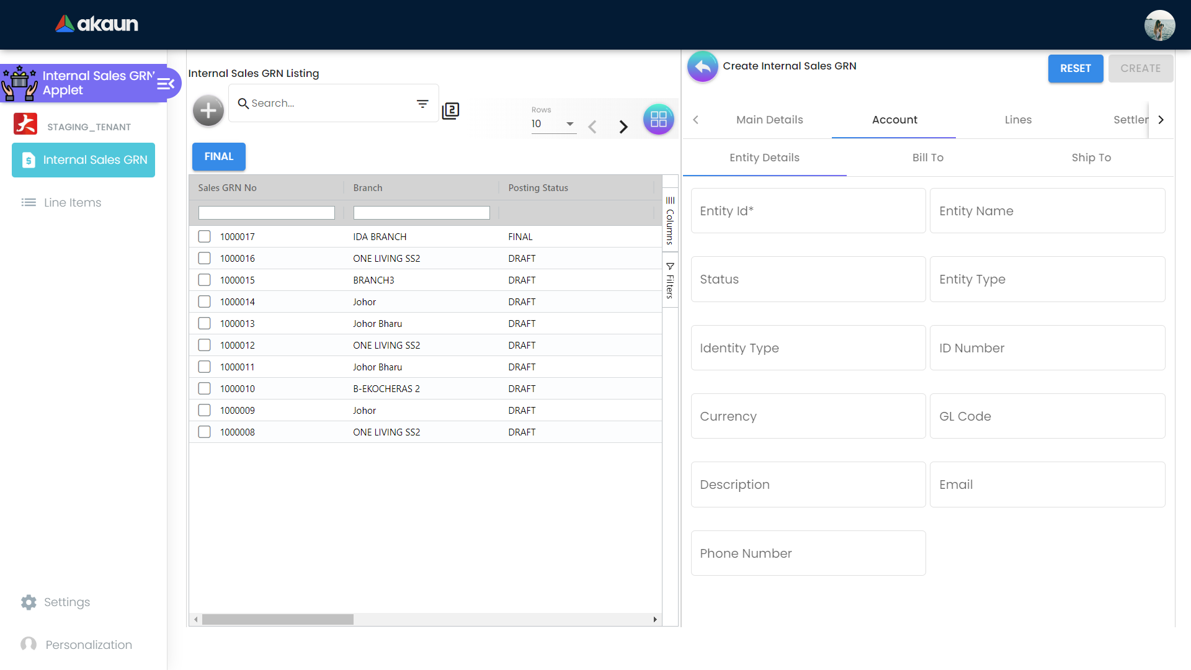1191x670 pixels.
Task: Click the back arrow beside Create Internal Sales GRN
Action: click(703, 66)
